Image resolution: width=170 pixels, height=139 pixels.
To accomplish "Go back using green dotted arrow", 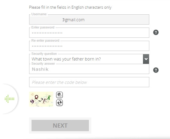I will 9,99.
